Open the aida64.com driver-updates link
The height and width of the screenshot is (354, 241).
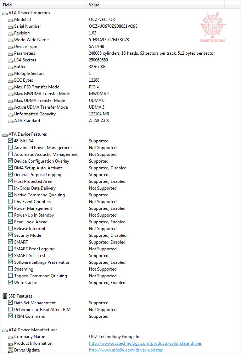click(126, 350)
